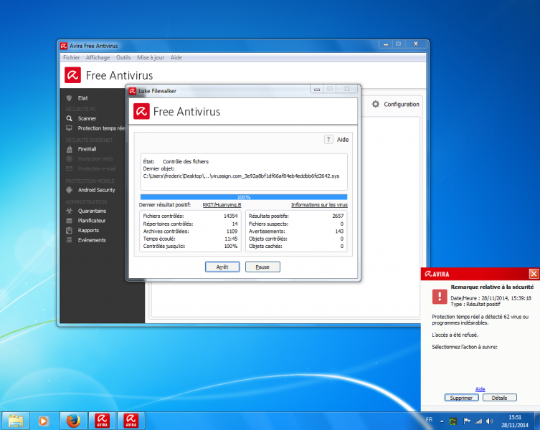Close the Avira security notification popup

[x=534, y=274]
